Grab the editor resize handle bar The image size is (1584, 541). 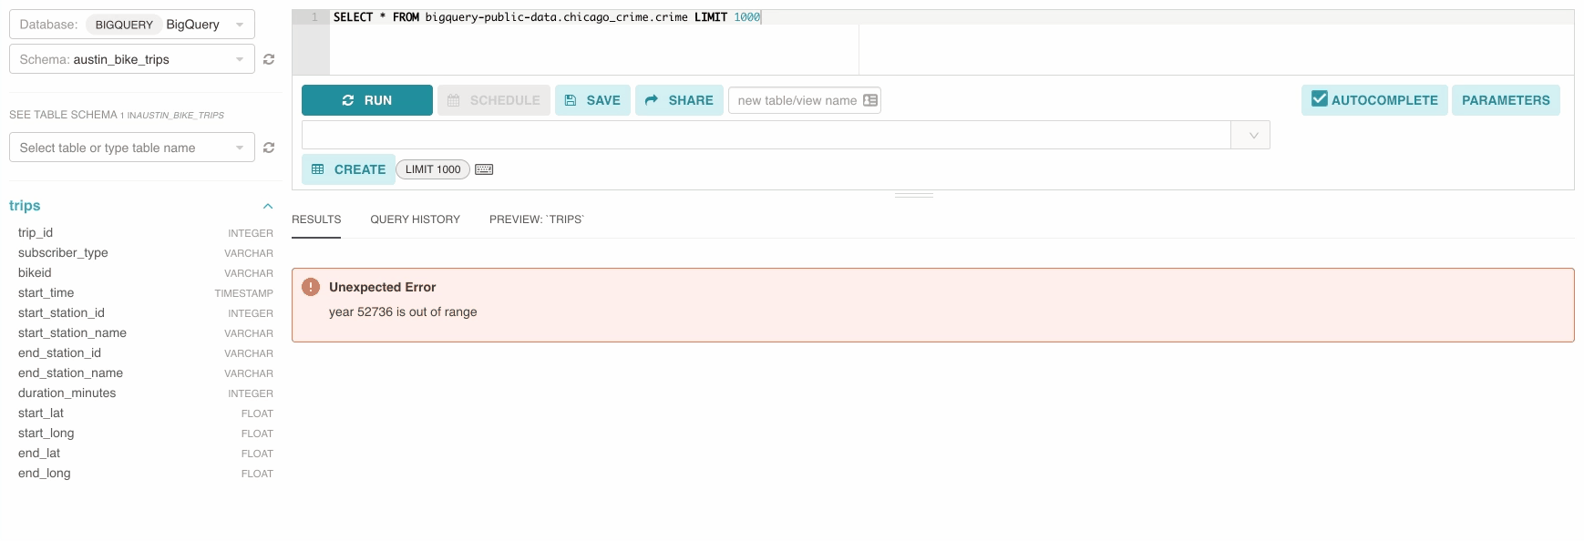[x=914, y=196]
